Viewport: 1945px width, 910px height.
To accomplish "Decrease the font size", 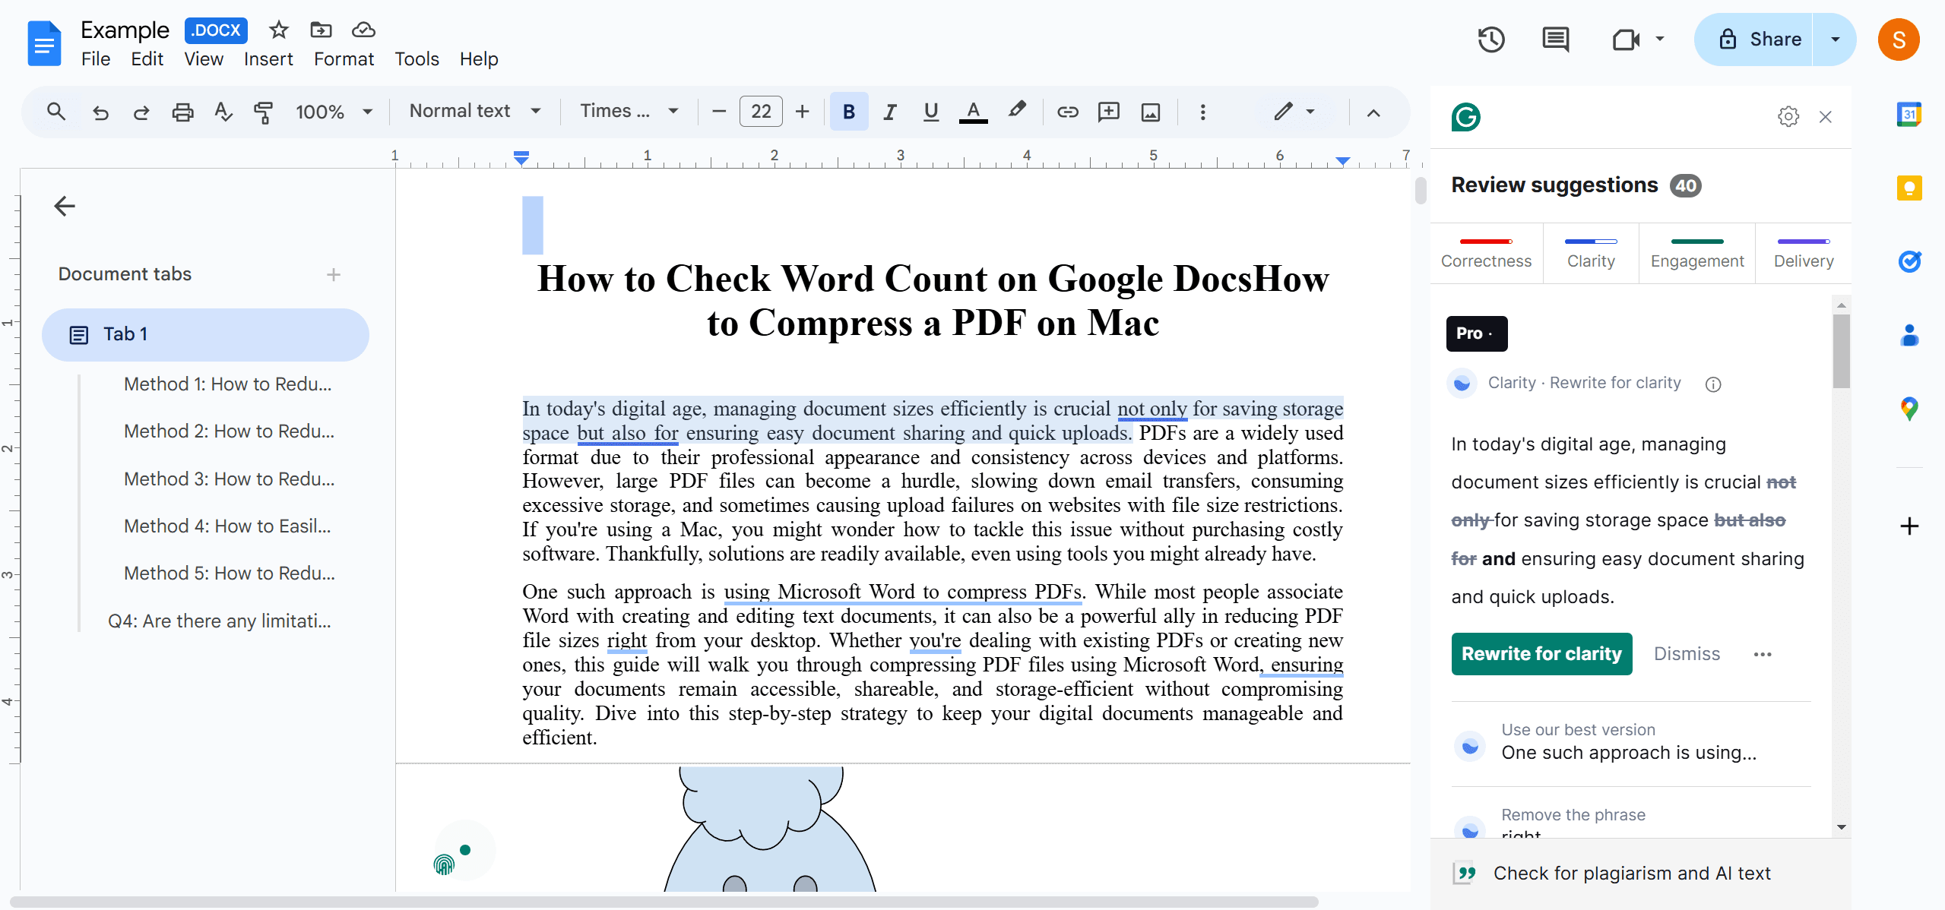I will tap(719, 112).
